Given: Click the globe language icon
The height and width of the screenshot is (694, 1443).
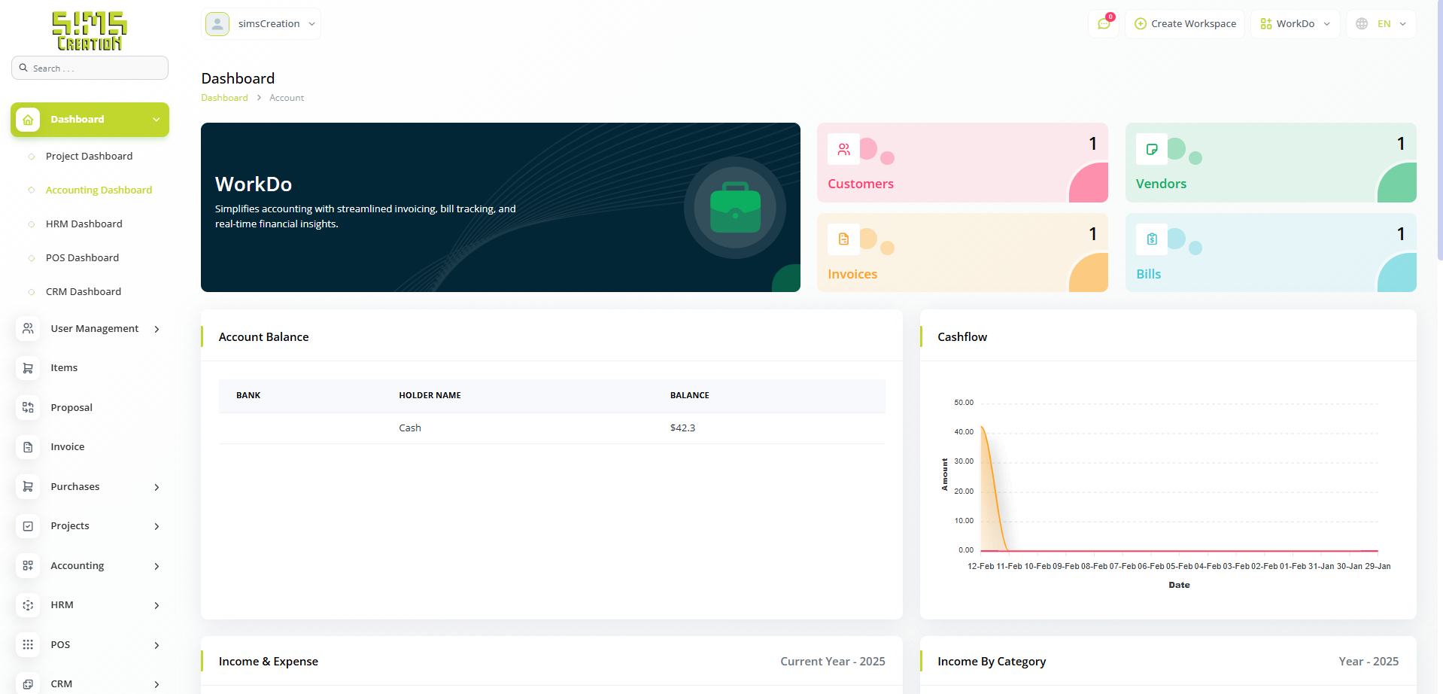Looking at the screenshot, I should [x=1362, y=24].
